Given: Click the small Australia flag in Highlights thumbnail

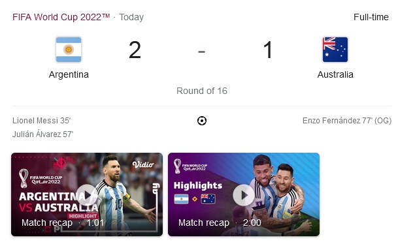Looking at the screenshot, I should tap(208, 199).
